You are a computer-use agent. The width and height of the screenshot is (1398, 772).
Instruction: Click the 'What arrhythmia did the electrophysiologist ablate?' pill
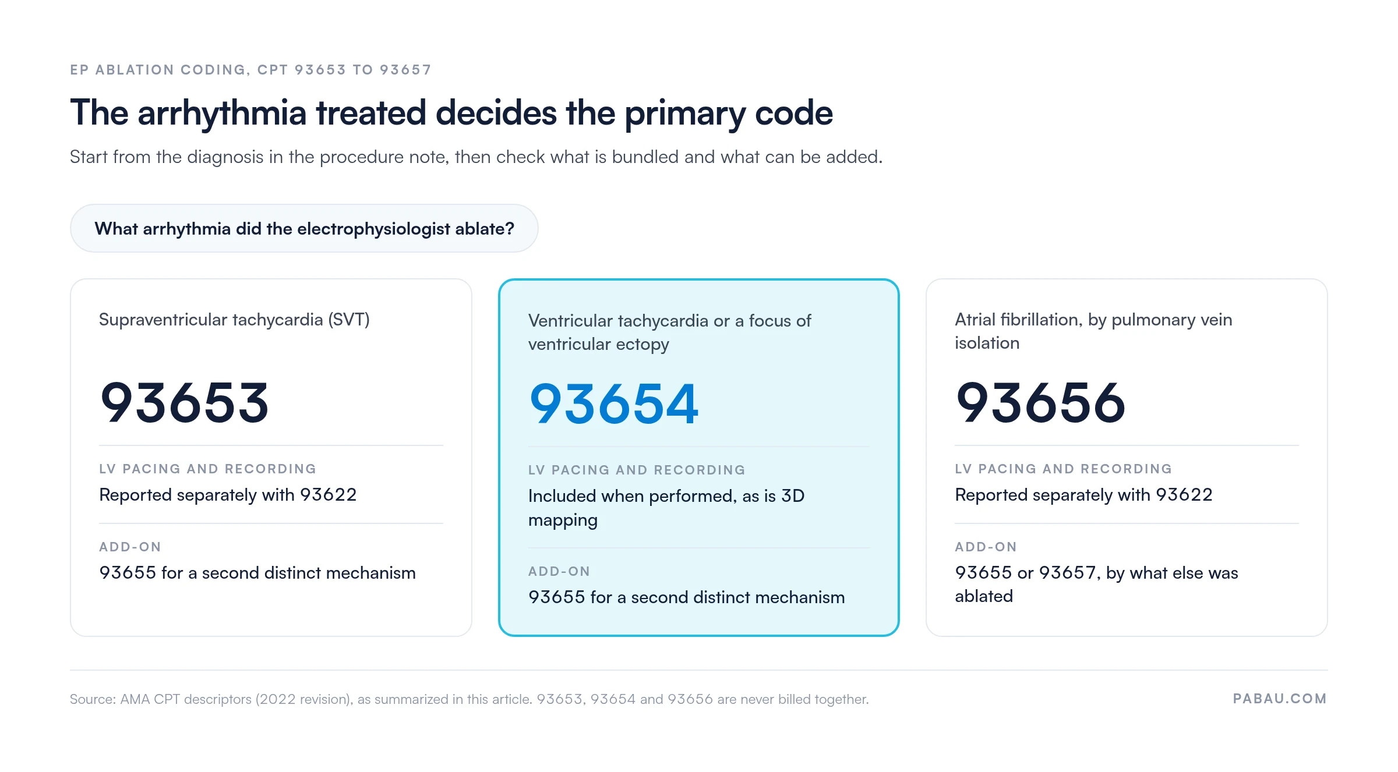click(304, 228)
